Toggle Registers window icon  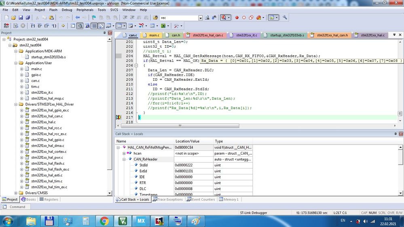tap(94, 26)
